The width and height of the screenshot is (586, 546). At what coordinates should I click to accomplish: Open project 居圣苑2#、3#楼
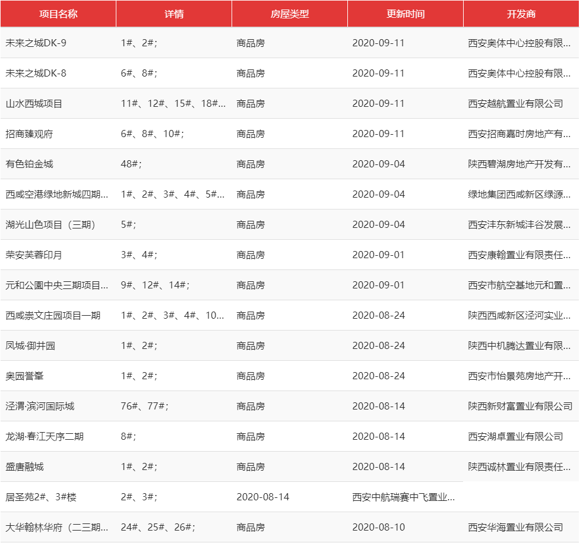click(41, 497)
